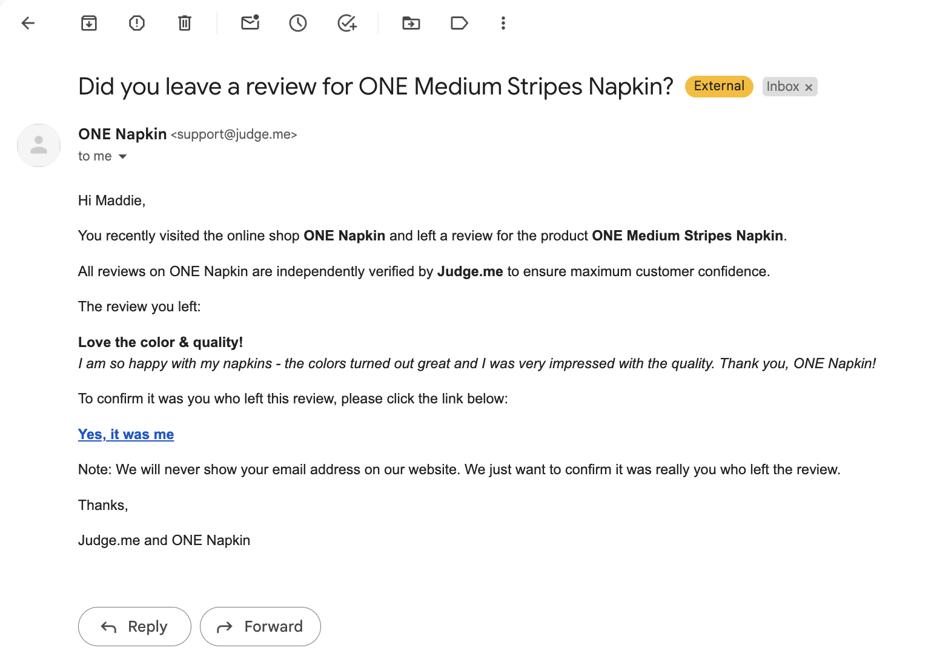Click the Inbox label tag
The image size is (934, 665).
pos(783,87)
